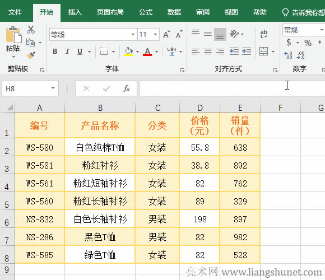Apply accounting currency format
Screen dimensions: 325x280
tap(289, 43)
